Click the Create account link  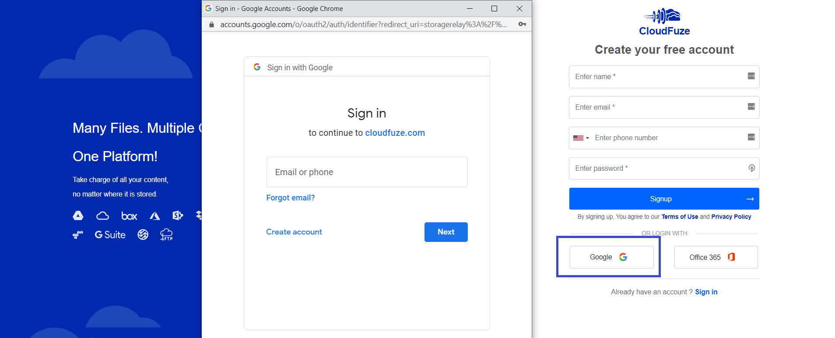click(x=294, y=232)
